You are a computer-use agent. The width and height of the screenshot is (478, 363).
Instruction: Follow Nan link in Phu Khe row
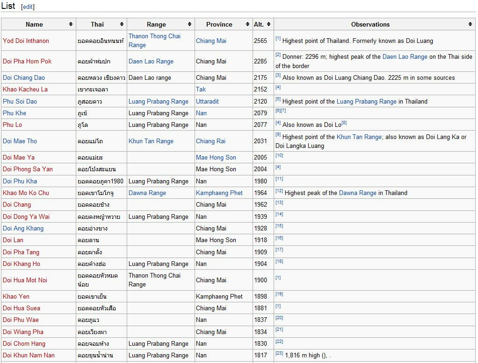click(201, 113)
